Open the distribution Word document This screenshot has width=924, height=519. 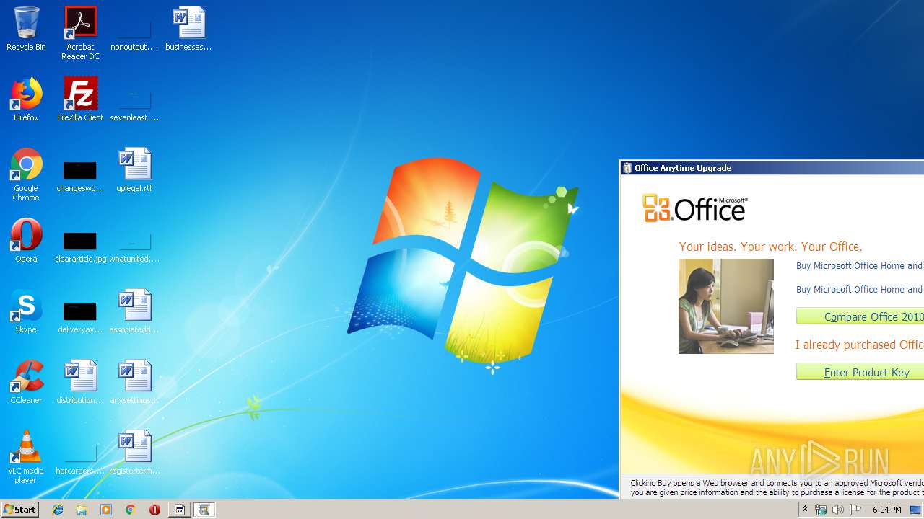(80, 382)
